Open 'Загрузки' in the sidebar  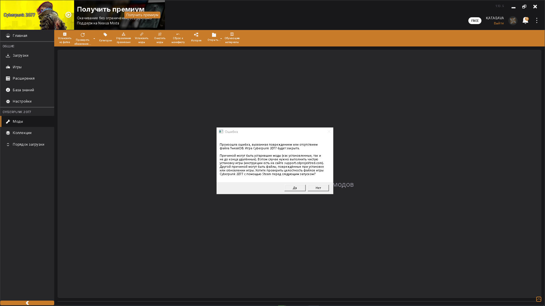(27, 56)
